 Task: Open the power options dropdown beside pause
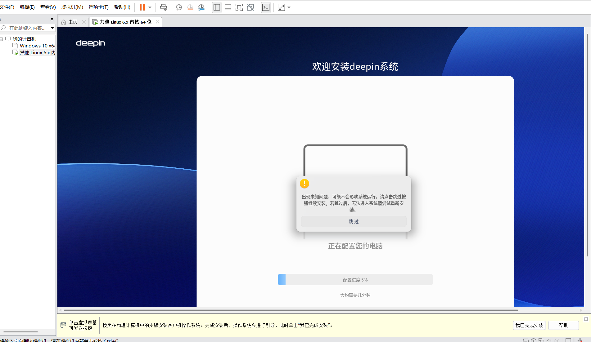(x=150, y=7)
